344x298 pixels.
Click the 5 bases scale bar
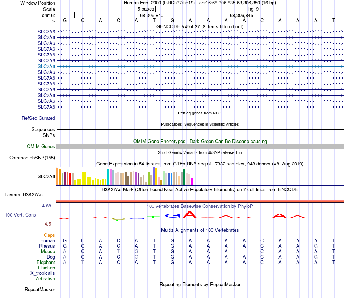(200, 9)
